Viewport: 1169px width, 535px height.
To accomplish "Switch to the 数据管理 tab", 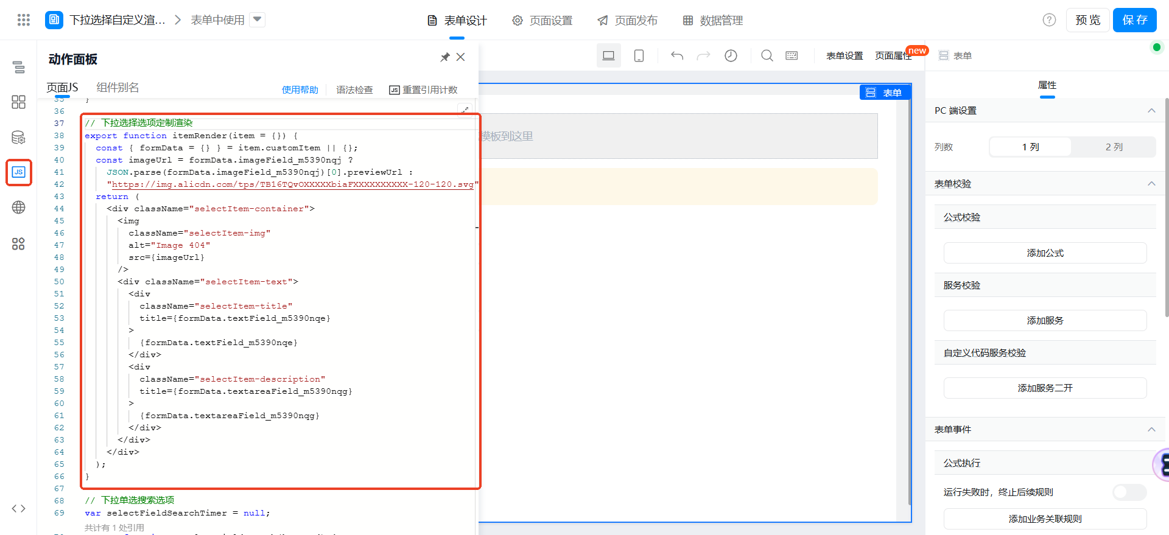I will [712, 21].
